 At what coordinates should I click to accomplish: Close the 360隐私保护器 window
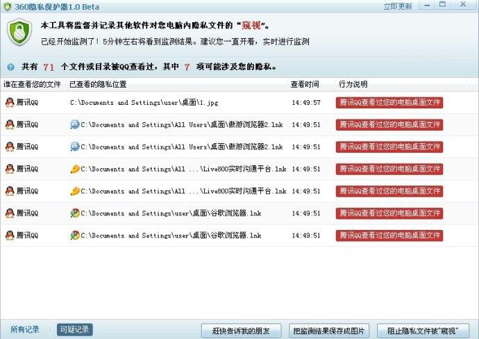click(463, 4)
